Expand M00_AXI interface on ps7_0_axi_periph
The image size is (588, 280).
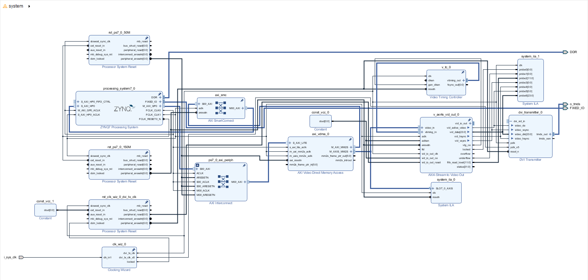coord(245,182)
